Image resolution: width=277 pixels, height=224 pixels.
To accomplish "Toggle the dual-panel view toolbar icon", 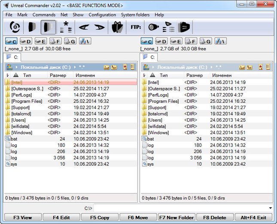I will tap(48, 27).
